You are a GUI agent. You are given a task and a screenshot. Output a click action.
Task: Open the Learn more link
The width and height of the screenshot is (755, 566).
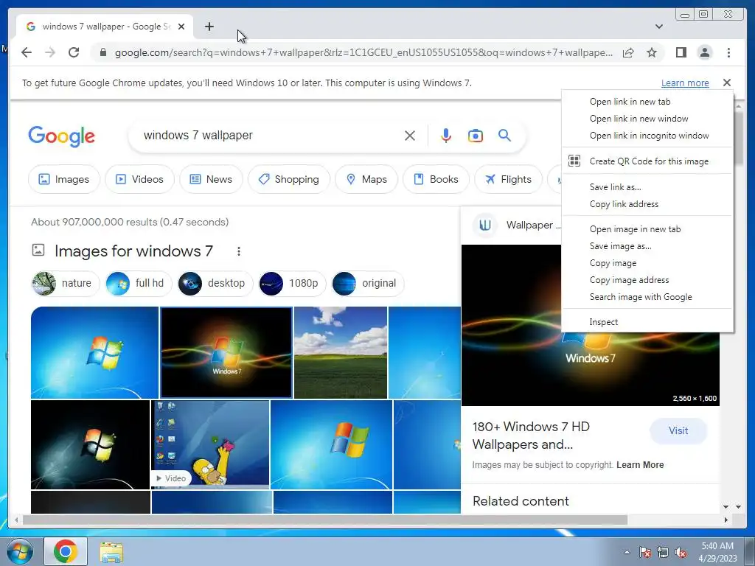pos(685,83)
